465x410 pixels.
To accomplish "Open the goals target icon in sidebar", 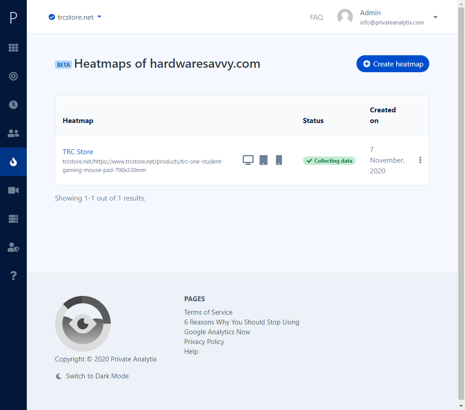I will pyautogui.click(x=13, y=76).
